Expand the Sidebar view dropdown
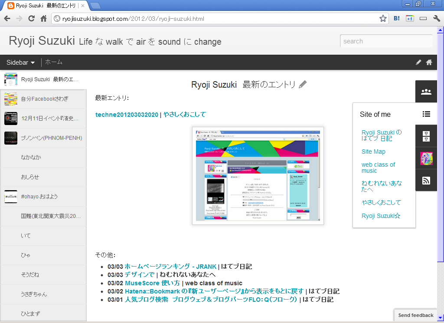Screen dimensions: 444x323 pyautogui.click(x=20, y=63)
